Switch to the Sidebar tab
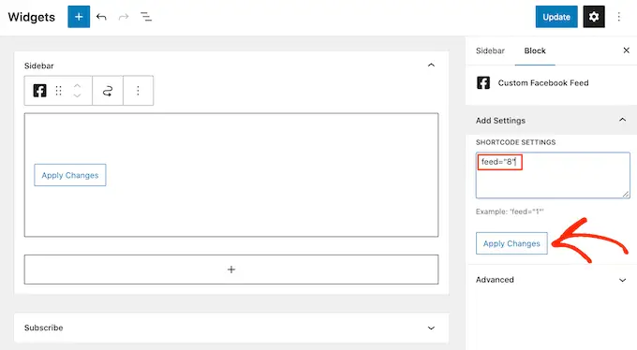The height and width of the screenshot is (350, 637). (490, 51)
